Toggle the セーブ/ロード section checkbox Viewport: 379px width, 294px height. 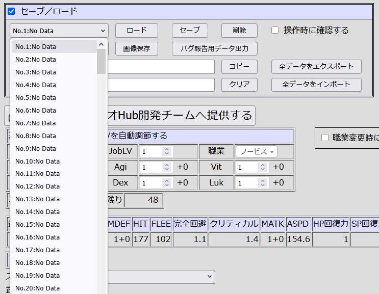coord(11,11)
